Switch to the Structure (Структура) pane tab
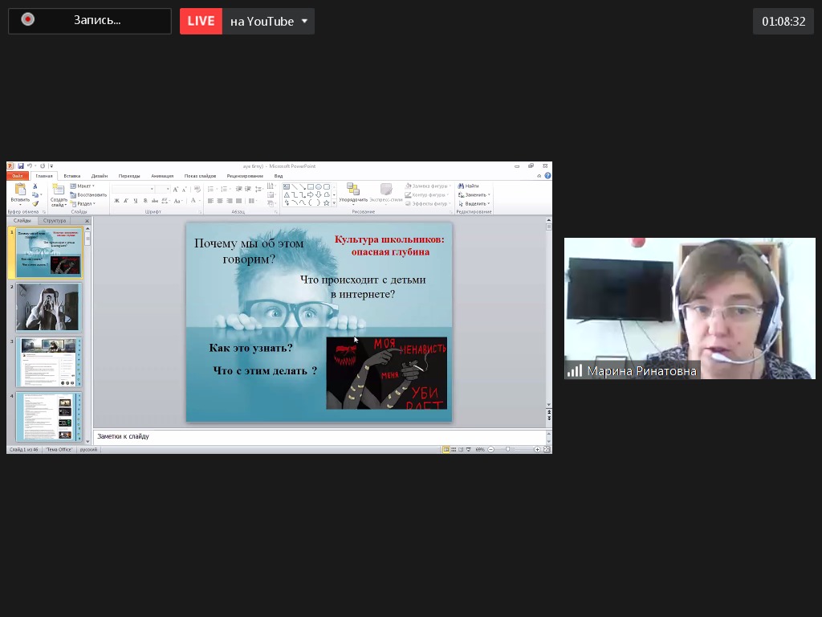Viewport: 822px width, 617px height. [x=55, y=220]
